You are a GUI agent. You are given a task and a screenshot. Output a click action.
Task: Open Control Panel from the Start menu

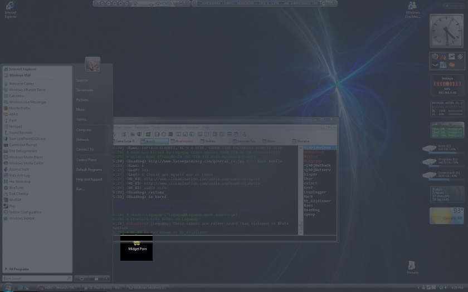click(x=86, y=160)
